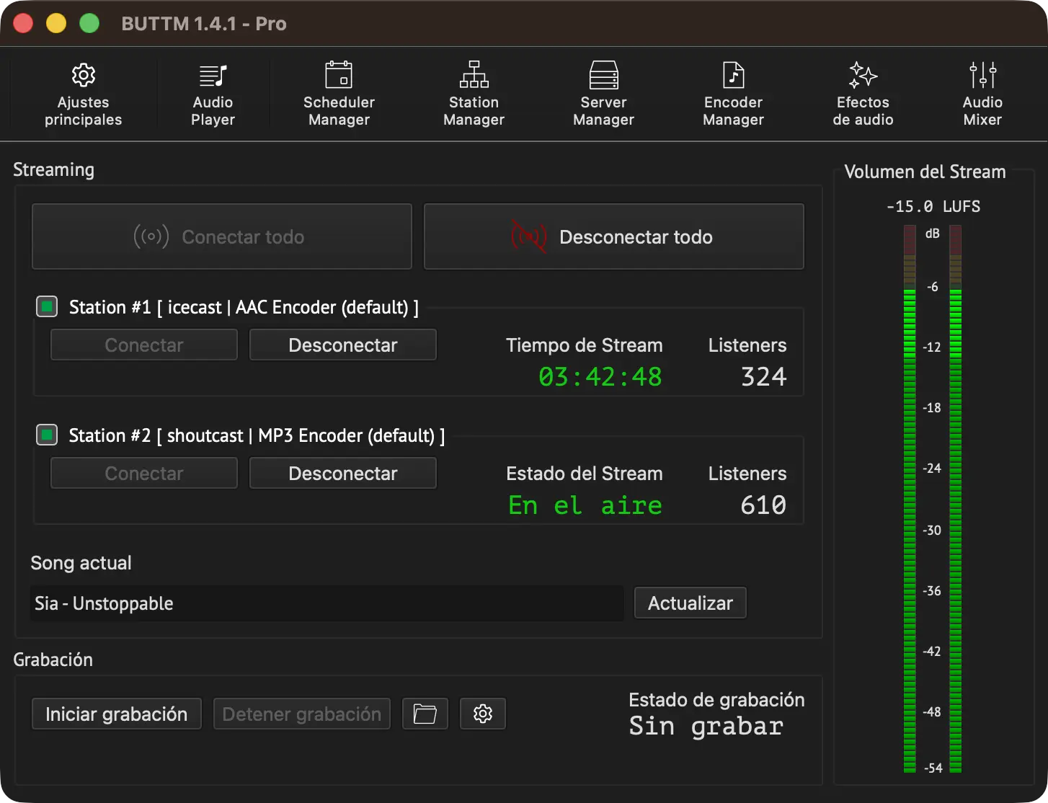Viewport: 1048px width, 803px height.
Task: Click the left stream volume meter
Action: pyautogui.click(x=910, y=499)
